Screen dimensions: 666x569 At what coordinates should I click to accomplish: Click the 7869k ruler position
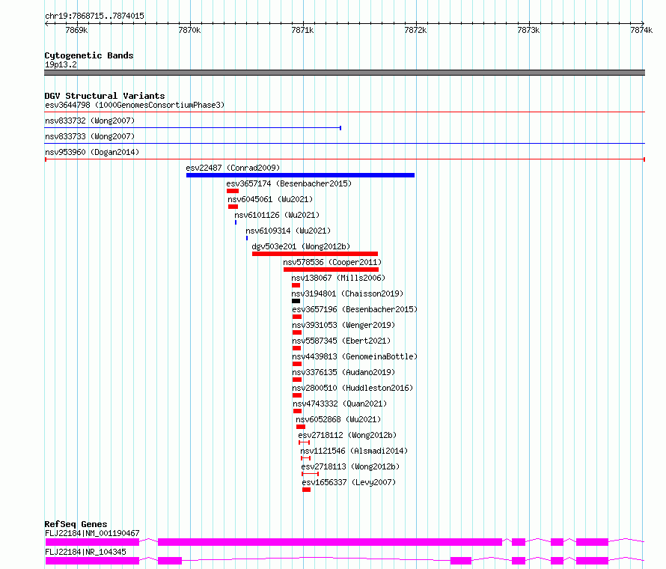[76, 30]
